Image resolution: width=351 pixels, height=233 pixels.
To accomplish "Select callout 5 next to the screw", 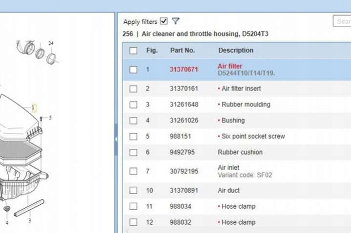I will point(50,118).
